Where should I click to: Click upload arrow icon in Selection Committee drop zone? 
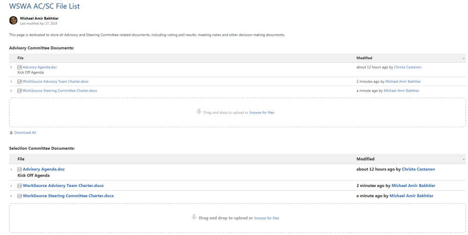point(194,217)
